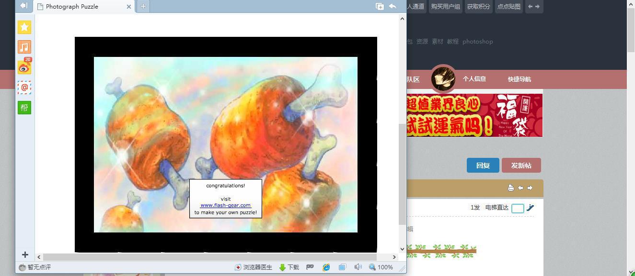Click the 发新帖 new post button
635x276 pixels.
tap(521, 166)
